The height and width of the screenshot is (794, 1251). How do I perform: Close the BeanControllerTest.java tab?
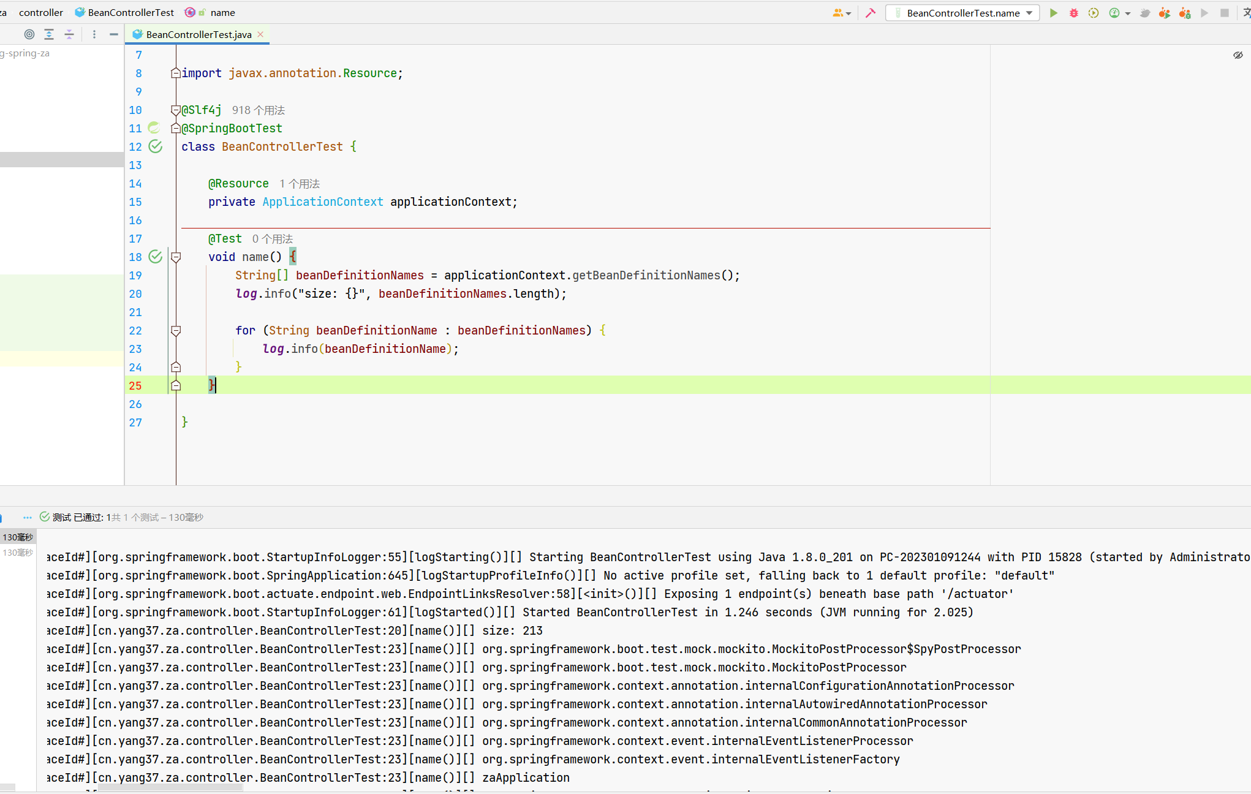tap(260, 34)
